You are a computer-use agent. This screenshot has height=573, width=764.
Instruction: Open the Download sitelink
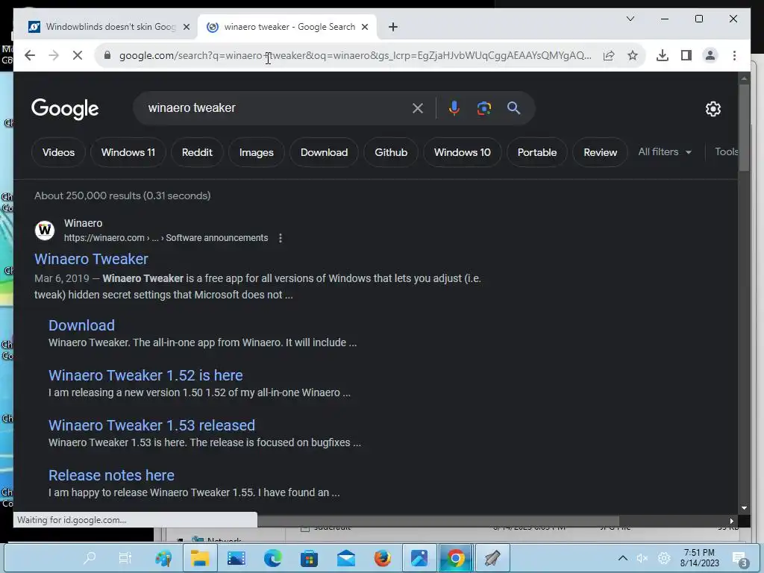81,325
